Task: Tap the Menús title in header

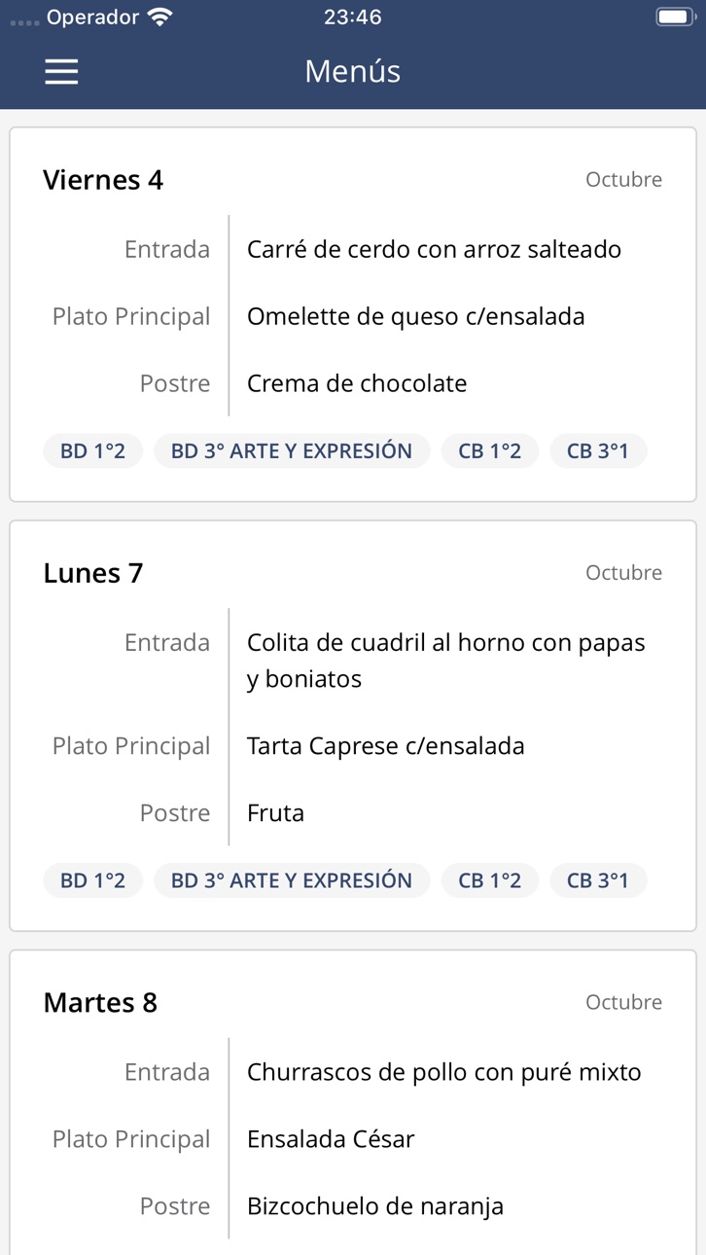Action: [353, 71]
